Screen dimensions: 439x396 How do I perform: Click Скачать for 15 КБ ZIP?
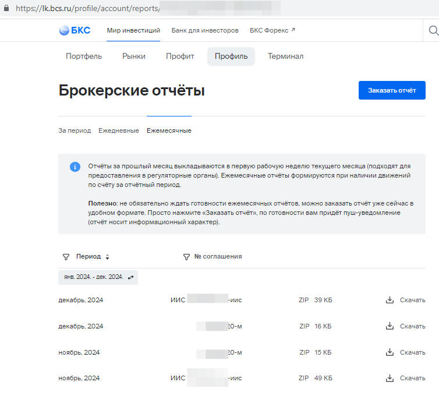click(412, 352)
